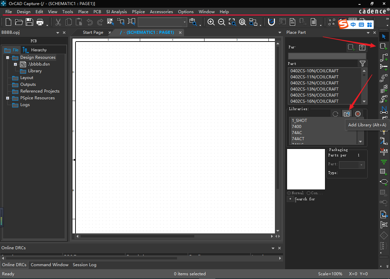Expand the Search for section
This screenshot has width=390, height=279.
[x=290, y=199]
